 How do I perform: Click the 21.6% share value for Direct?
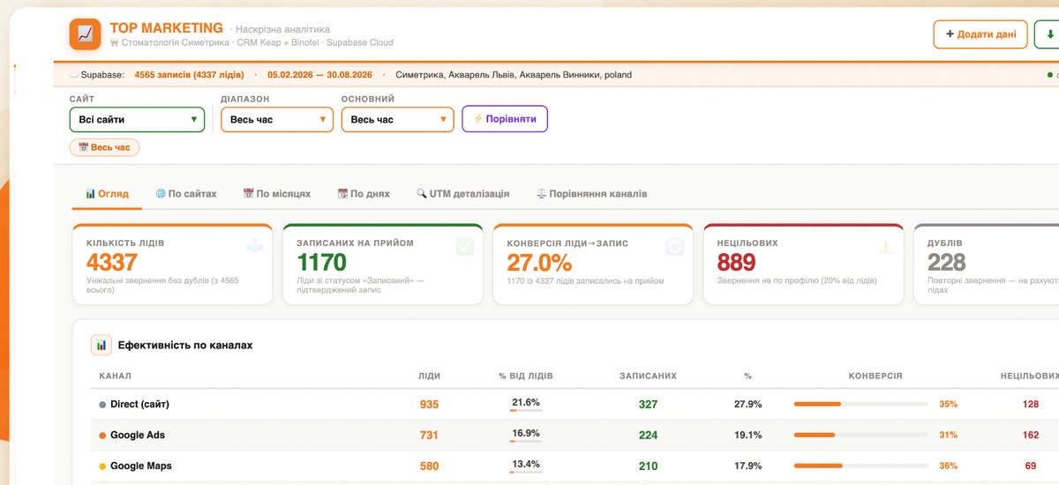526,402
